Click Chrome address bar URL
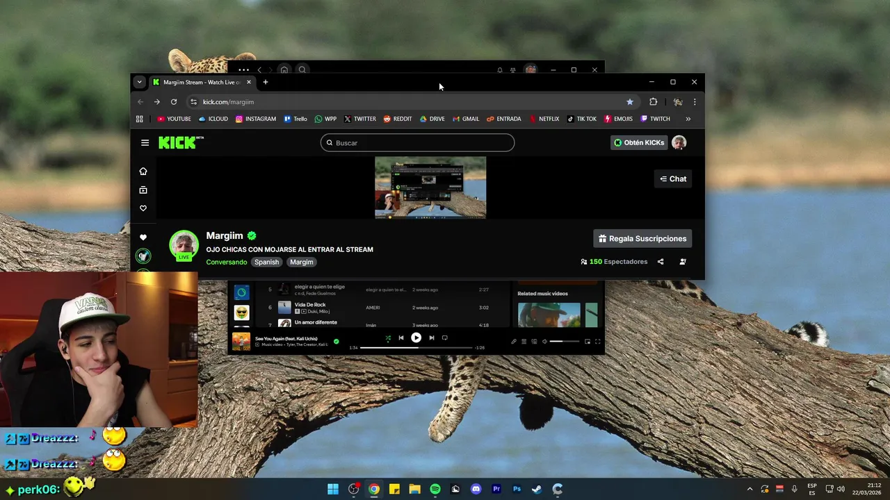This screenshot has width=890, height=500. click(228, 102)
